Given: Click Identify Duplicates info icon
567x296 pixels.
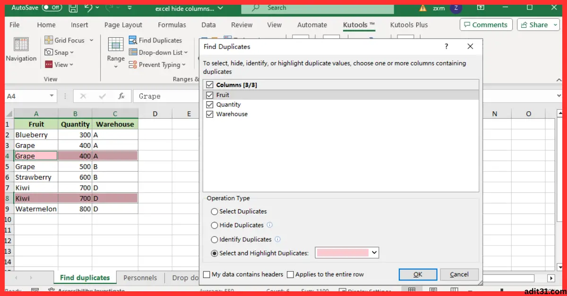Looking at the screenshot, I should click(x=278, y=239).
